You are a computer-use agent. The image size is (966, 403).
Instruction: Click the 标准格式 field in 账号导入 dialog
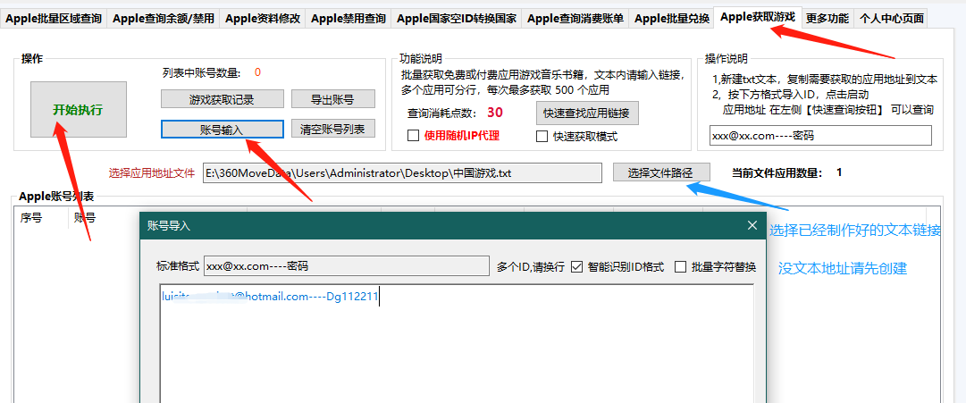346,267
